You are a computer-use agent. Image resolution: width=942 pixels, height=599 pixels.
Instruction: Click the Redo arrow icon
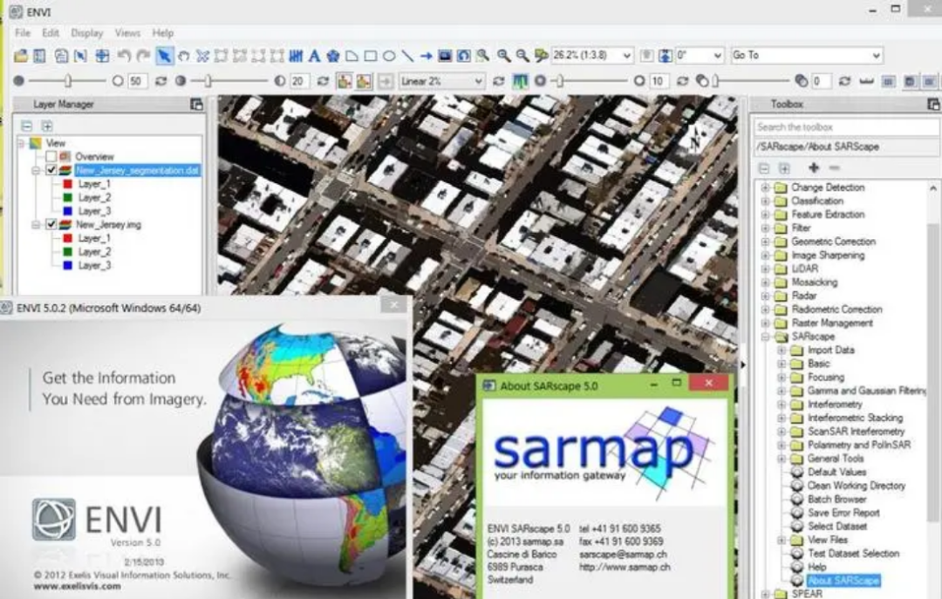click(143, 56)
